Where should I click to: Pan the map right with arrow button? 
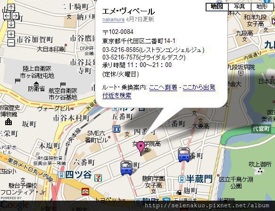click(15, 16)
